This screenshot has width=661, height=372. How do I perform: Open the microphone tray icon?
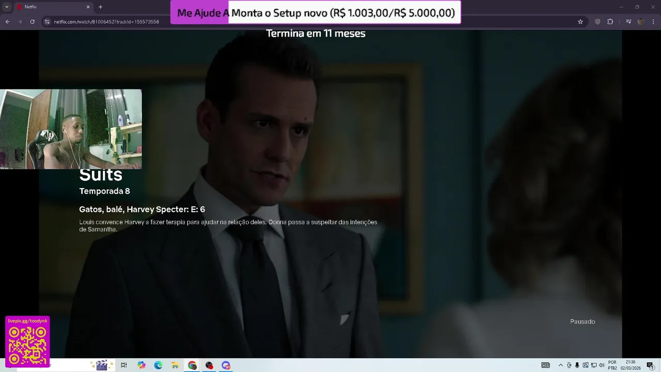[x=577, y=365]
